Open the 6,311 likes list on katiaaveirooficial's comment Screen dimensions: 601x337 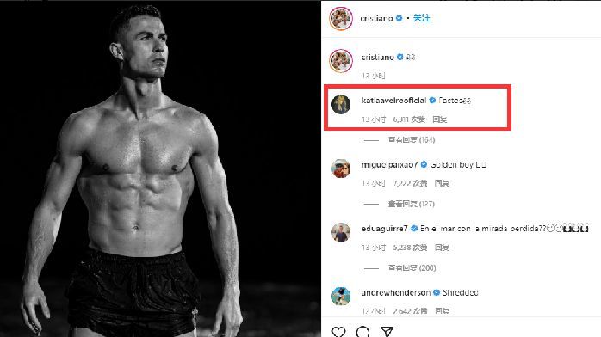point(409,119)
